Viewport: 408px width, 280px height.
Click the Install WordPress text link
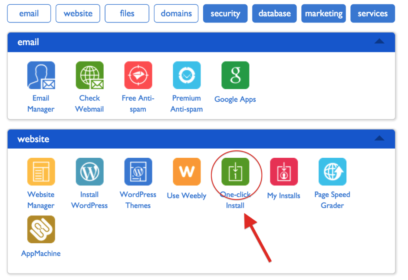(x=89, y=200)
